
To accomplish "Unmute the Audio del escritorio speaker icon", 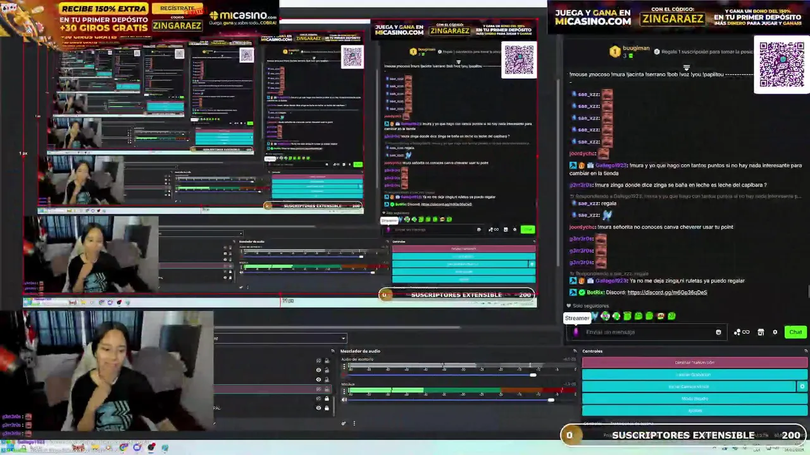I will [344, 375].
